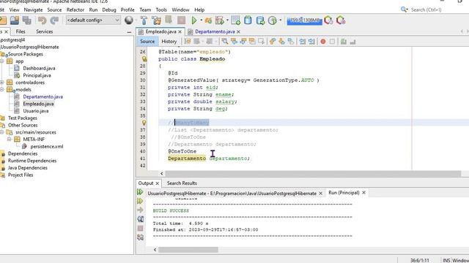Click the second profiler hexagon icon
469x263 pixels.
(341, 20)
